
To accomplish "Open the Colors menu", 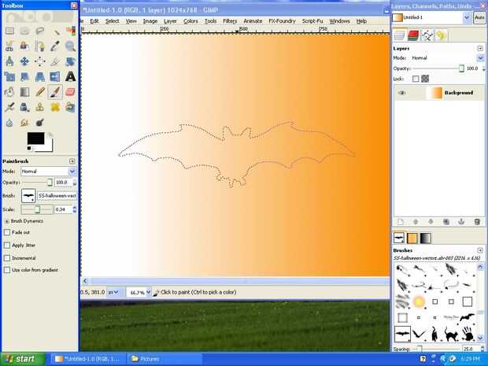I will click(x=190, y=21).
